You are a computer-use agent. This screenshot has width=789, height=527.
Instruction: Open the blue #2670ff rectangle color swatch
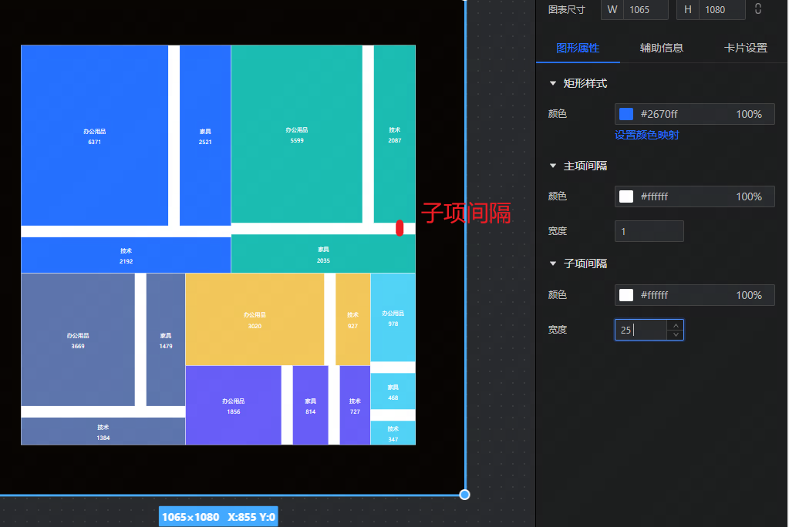coord(626,114)
